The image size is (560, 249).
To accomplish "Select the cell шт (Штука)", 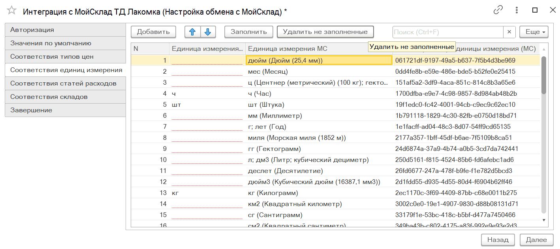I will point(319,105).
